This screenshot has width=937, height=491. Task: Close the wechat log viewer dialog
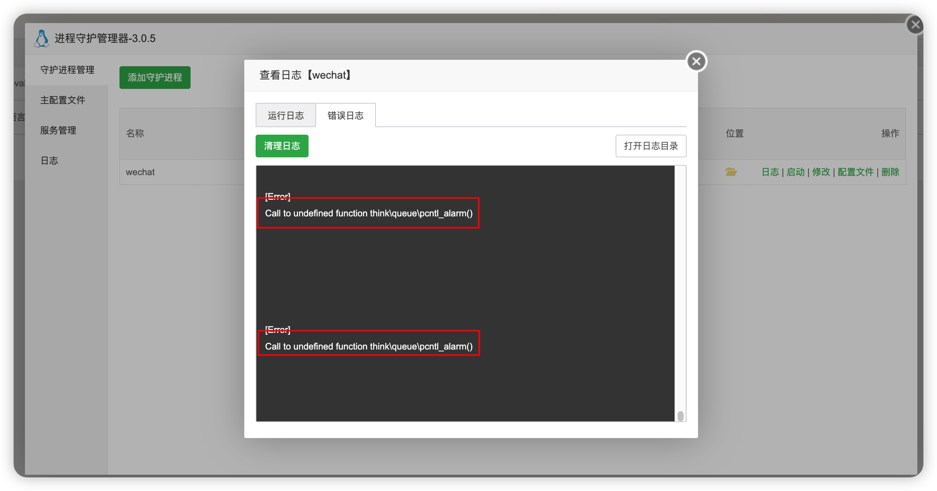pos(696,61)
